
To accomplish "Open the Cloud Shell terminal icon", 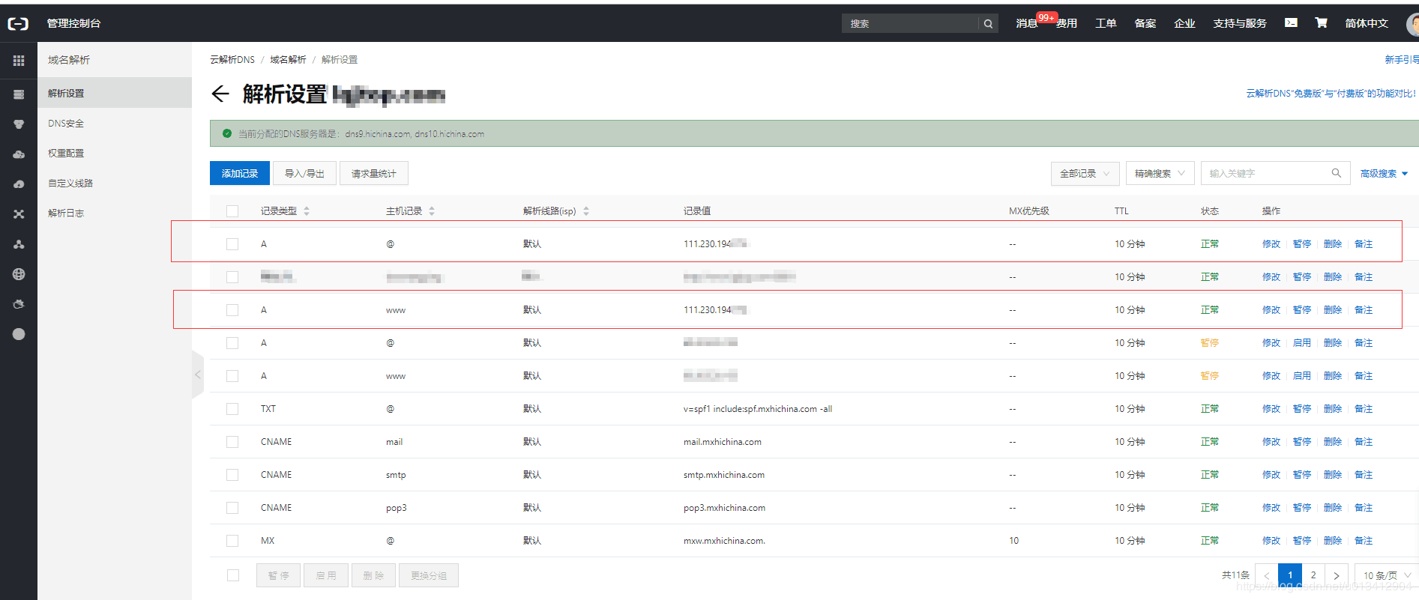I will coord(1291,23).
